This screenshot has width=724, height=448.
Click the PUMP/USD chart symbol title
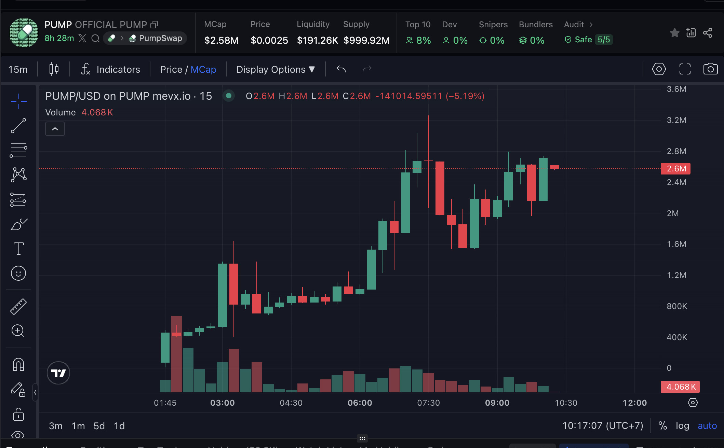point(129,96)
